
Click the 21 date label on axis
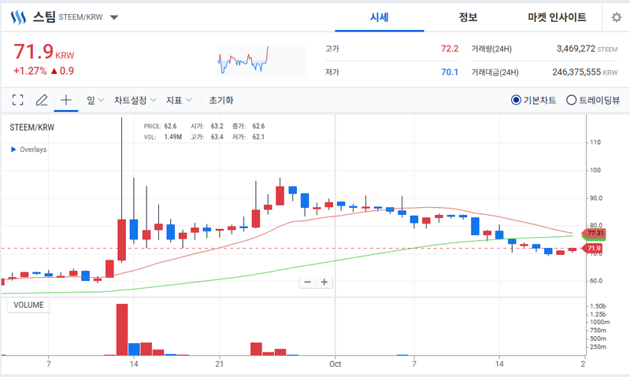coord(220,364)
